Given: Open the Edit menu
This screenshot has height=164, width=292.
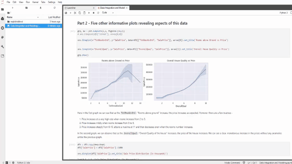Looking at the screenshot, I should pos(15,2).
